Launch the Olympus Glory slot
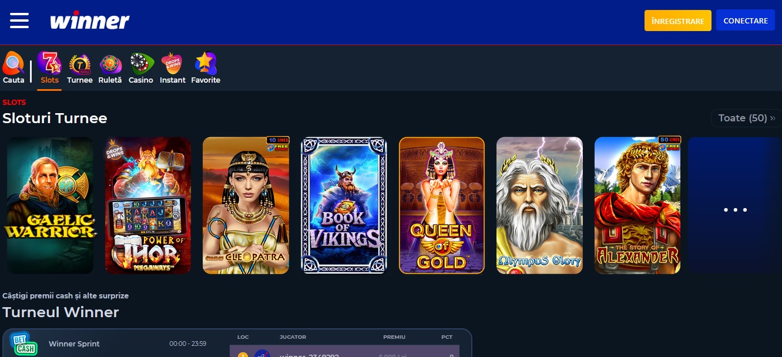 (539, 206)
